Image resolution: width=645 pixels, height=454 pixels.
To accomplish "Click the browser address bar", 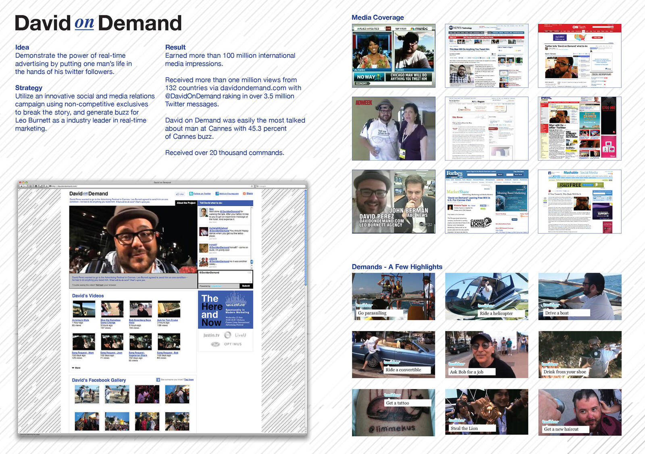I will [x=151, y=186].
